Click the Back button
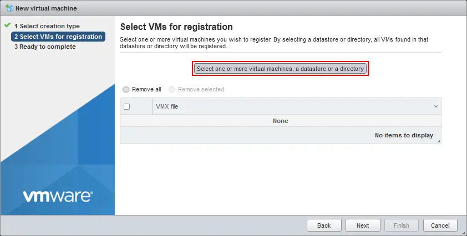 [324, 225]
